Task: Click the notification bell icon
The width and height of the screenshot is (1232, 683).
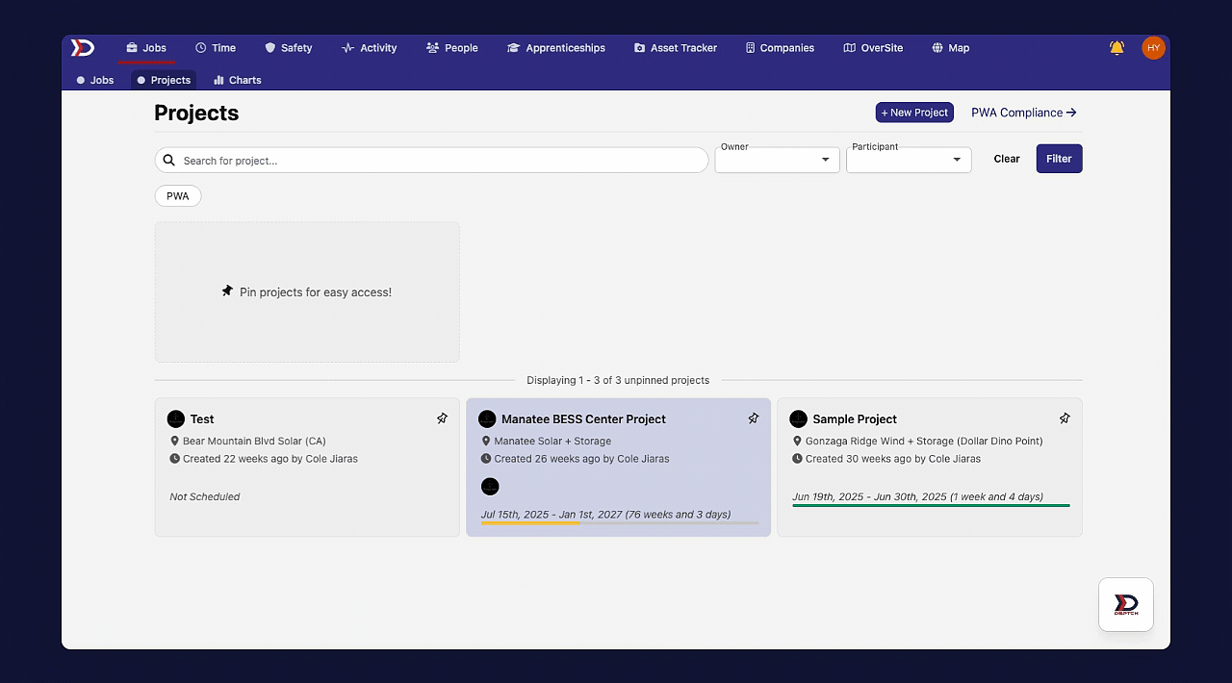Action: pyautogui.click(x=1116, y=47)
